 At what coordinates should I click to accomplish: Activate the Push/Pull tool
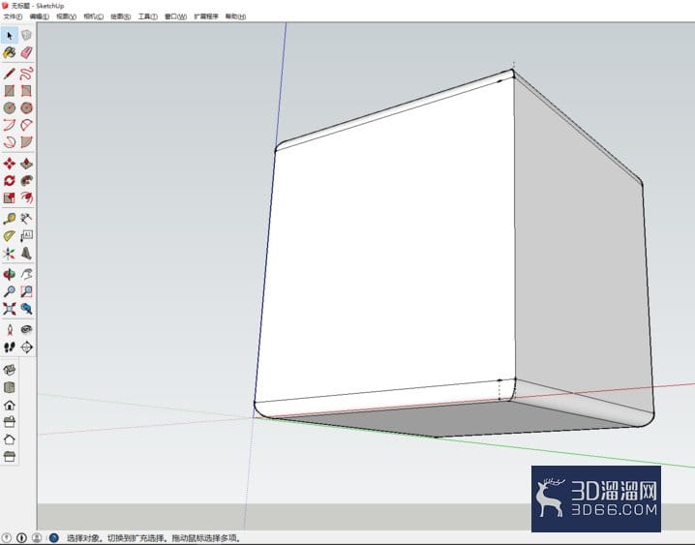click(26, 164)
